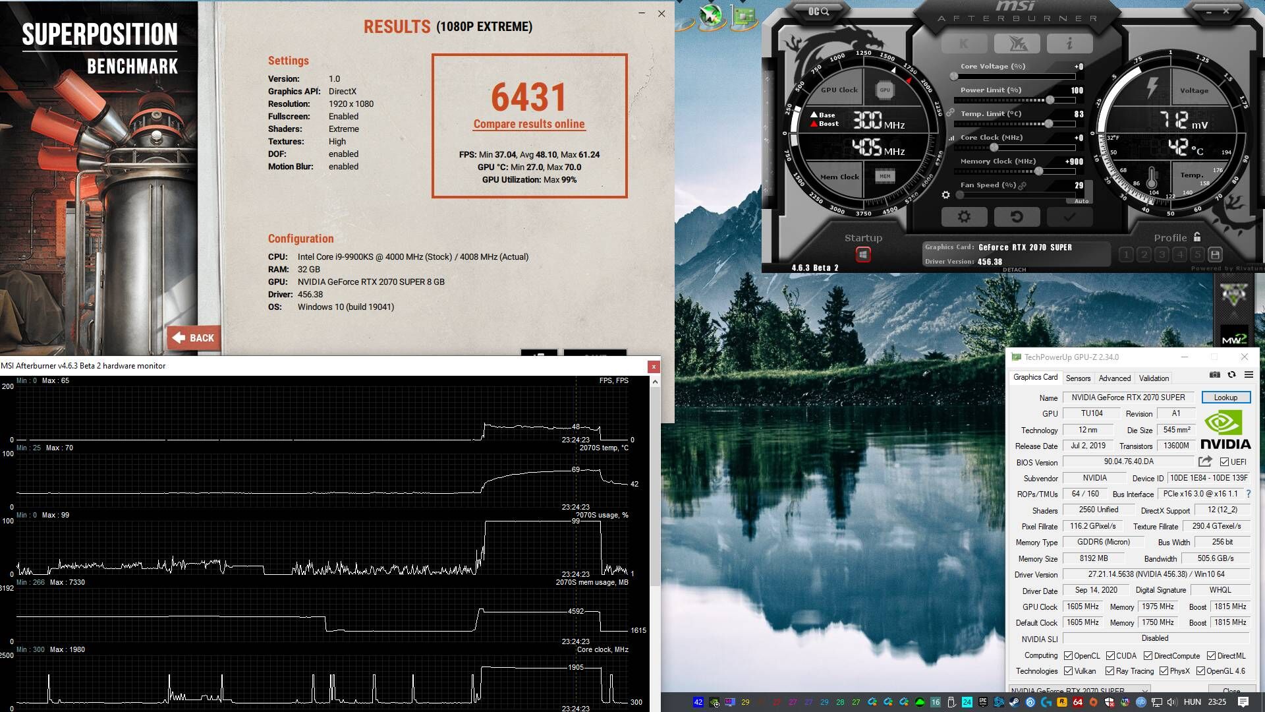The height and width of the screenshot is (712, 1265).
Task: Click the DETACH label in Afterburner
Action: 1014,269
